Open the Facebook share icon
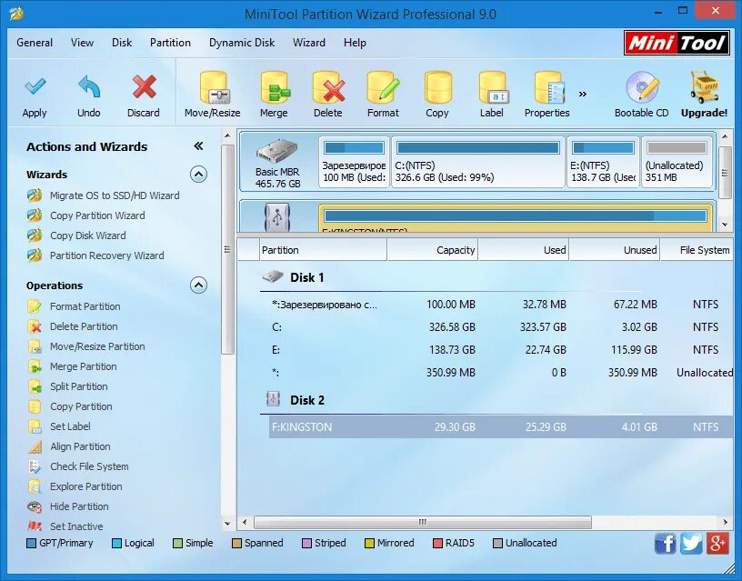 665,543
